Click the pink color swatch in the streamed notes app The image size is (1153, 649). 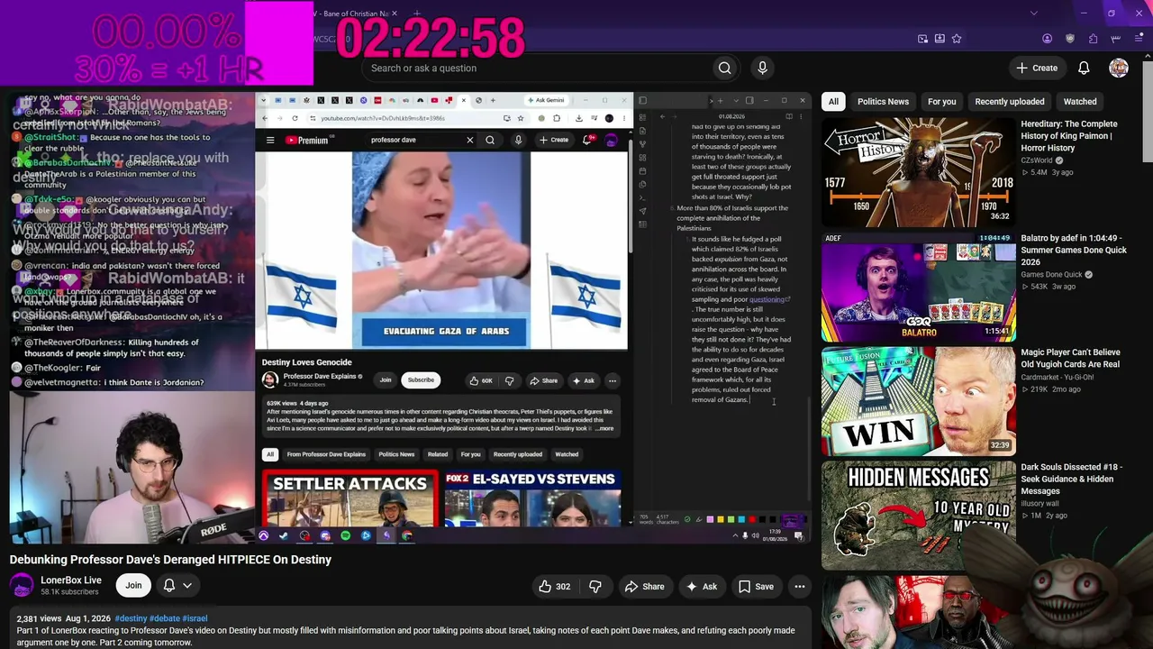click(709, 520)
